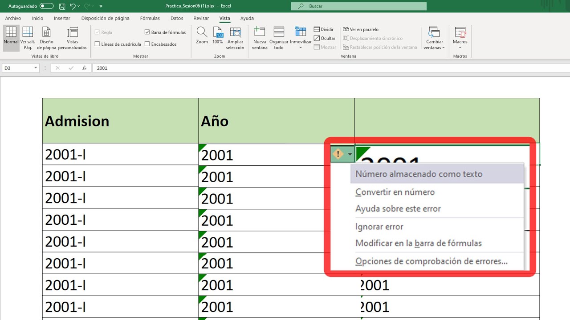Click the Buscar search field
This screenshot has width=570, height=320.
(359, 6)
